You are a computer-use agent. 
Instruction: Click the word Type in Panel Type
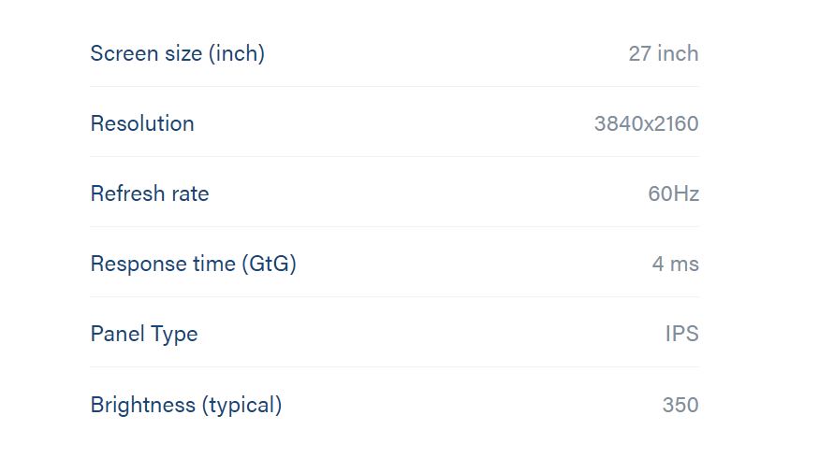pyautogui.click(x=174, y=335)
